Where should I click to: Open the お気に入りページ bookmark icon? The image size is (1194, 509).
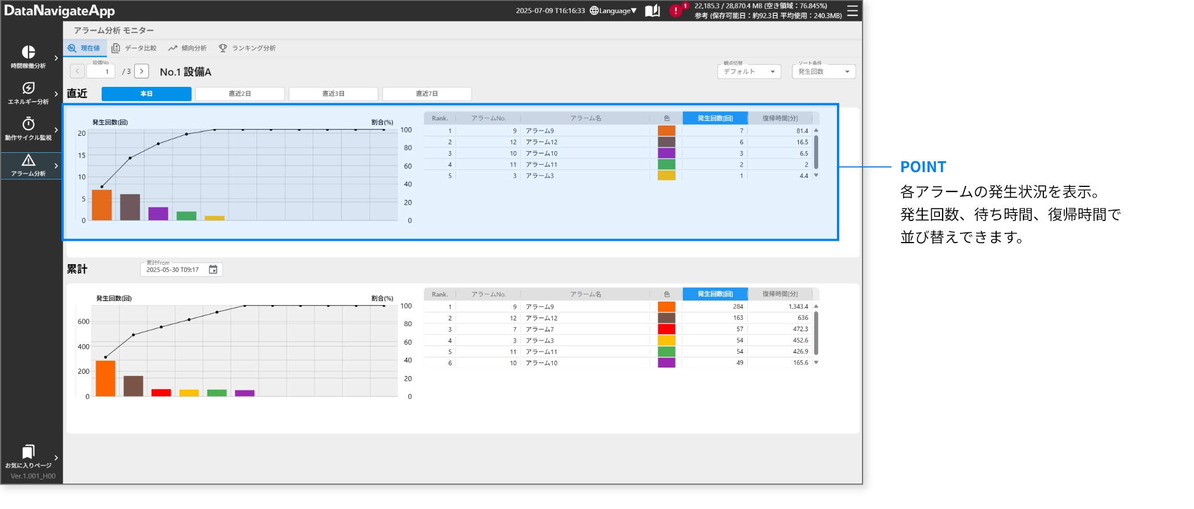pos(28,452)
